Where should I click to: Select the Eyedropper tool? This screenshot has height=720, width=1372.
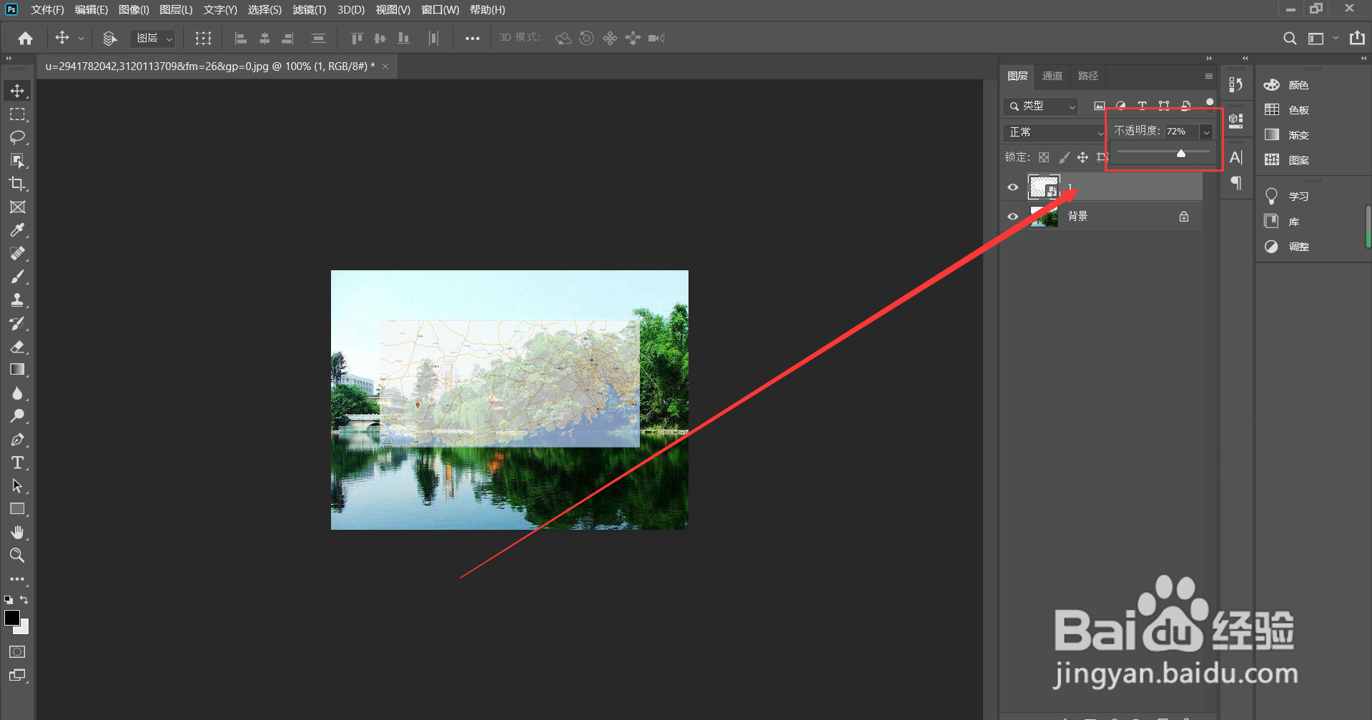coord(17,230)
